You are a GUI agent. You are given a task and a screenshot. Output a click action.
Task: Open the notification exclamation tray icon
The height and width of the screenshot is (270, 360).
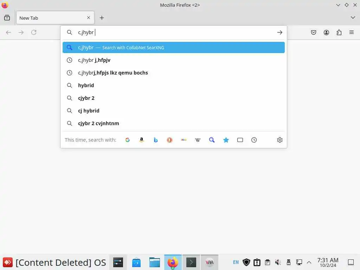pyautogui.click(x=257, y=262)
